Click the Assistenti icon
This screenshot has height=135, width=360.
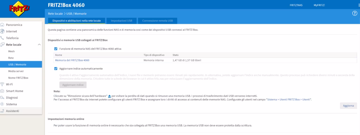click(x=2, y=111)
